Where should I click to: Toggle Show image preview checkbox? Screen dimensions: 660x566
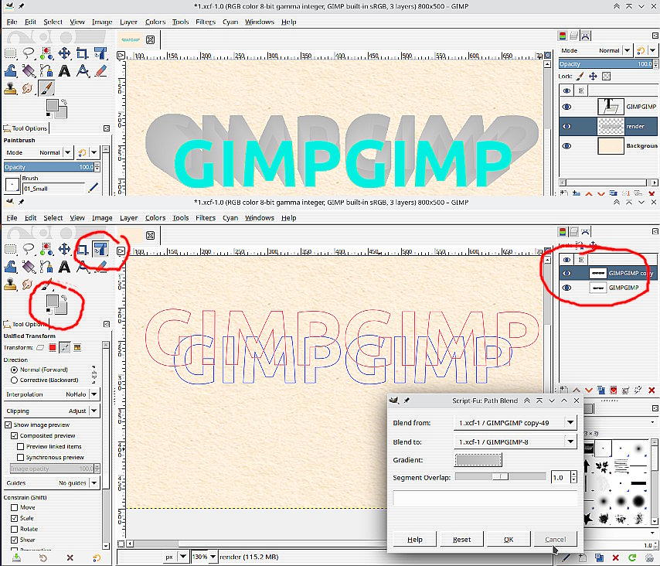(8, 425)
